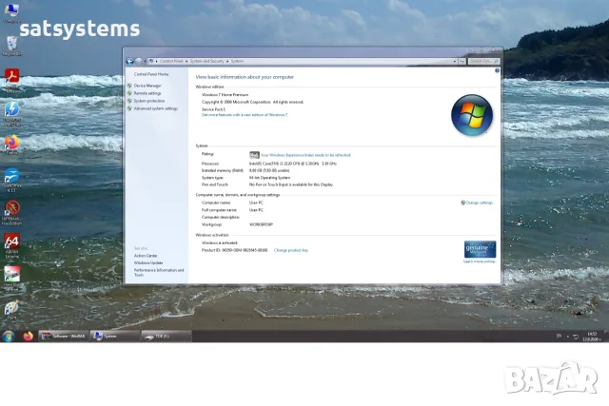
Task: Click the Advanced system settings shield icon
Action: [x=129, y=108]
